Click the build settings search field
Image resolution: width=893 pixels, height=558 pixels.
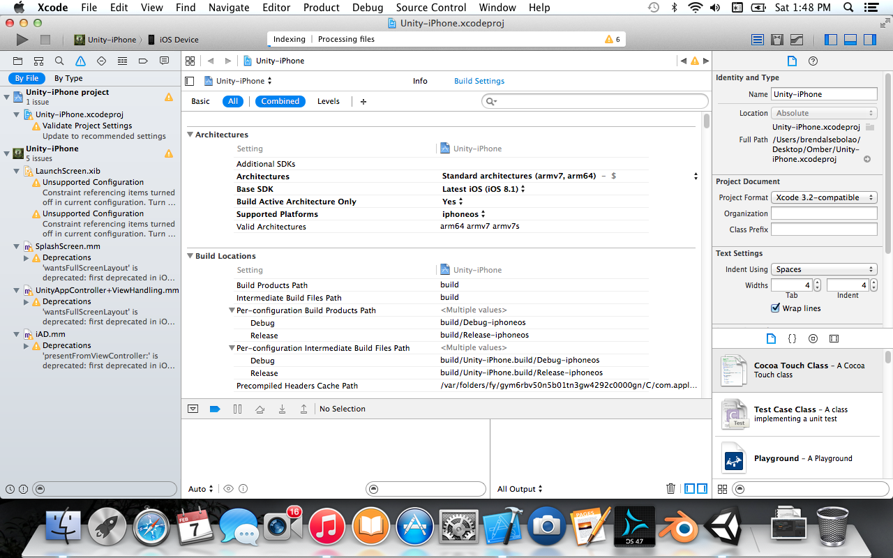point(595,101)
